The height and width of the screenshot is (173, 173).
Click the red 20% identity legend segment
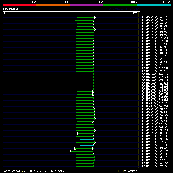[x=19, y=5]
